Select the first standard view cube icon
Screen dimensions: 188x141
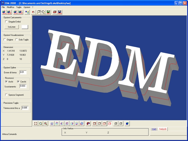[52, 123]
